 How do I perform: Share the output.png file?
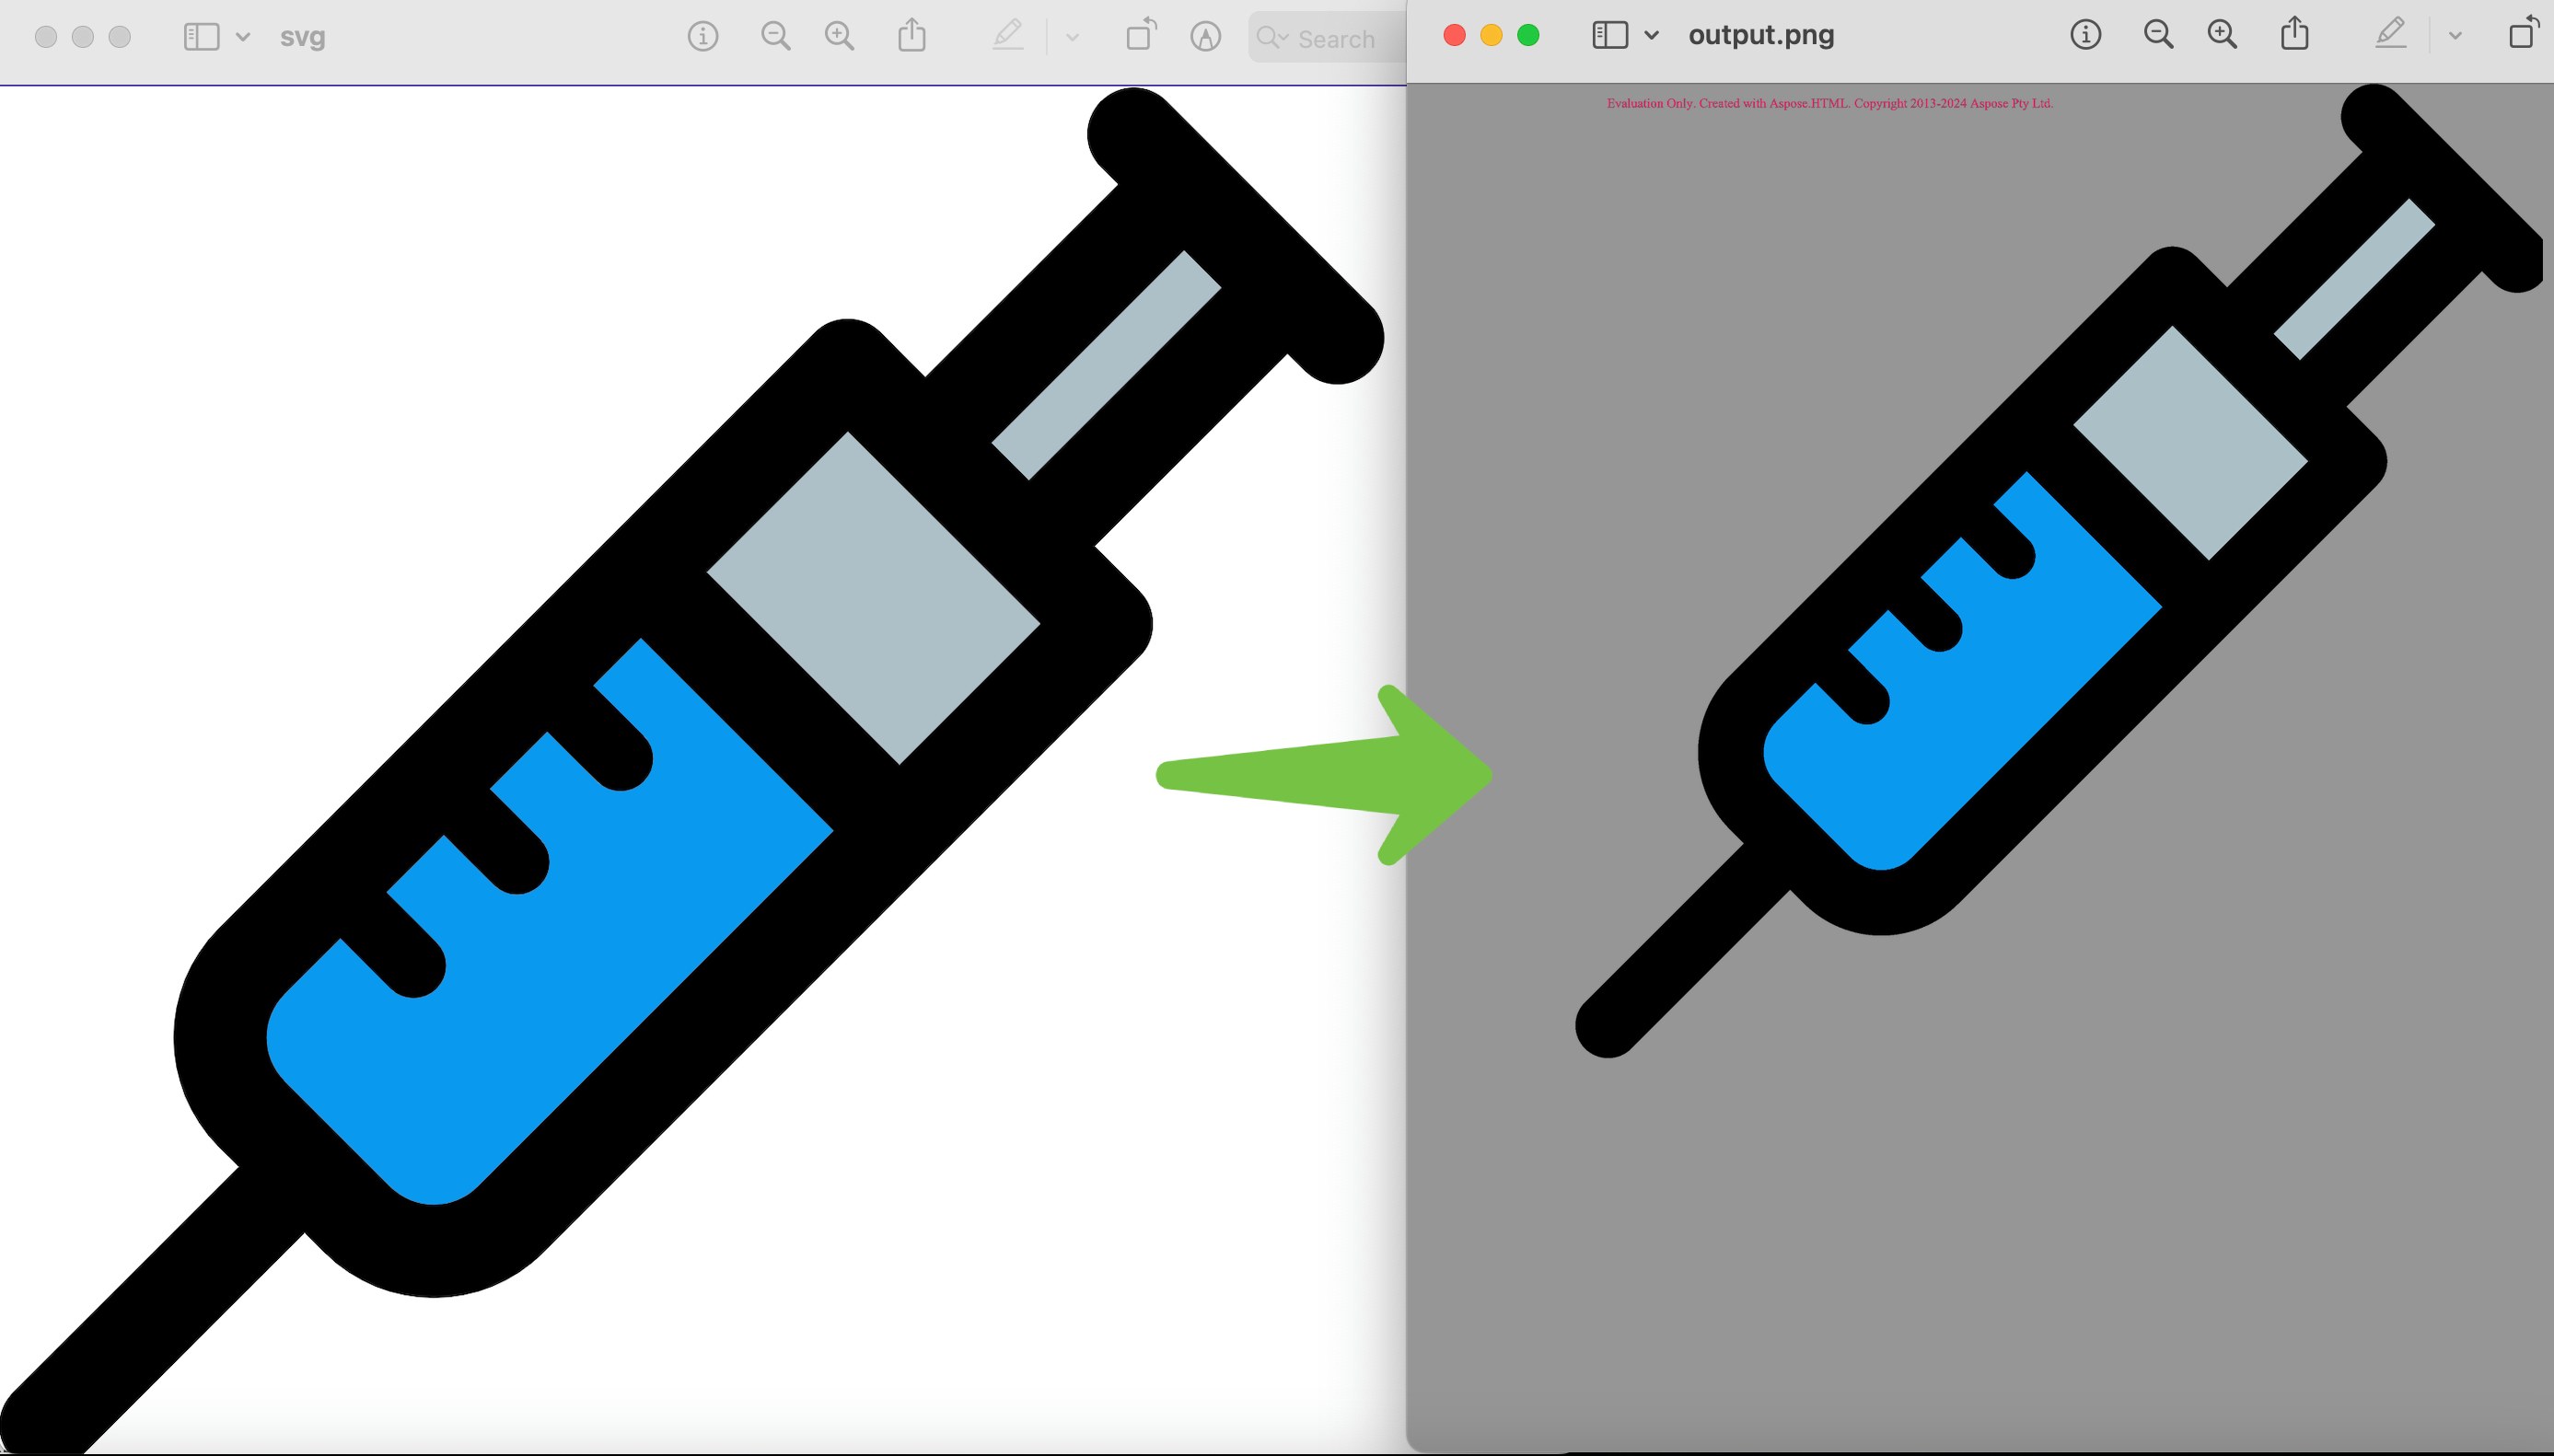coord(2293,34)
